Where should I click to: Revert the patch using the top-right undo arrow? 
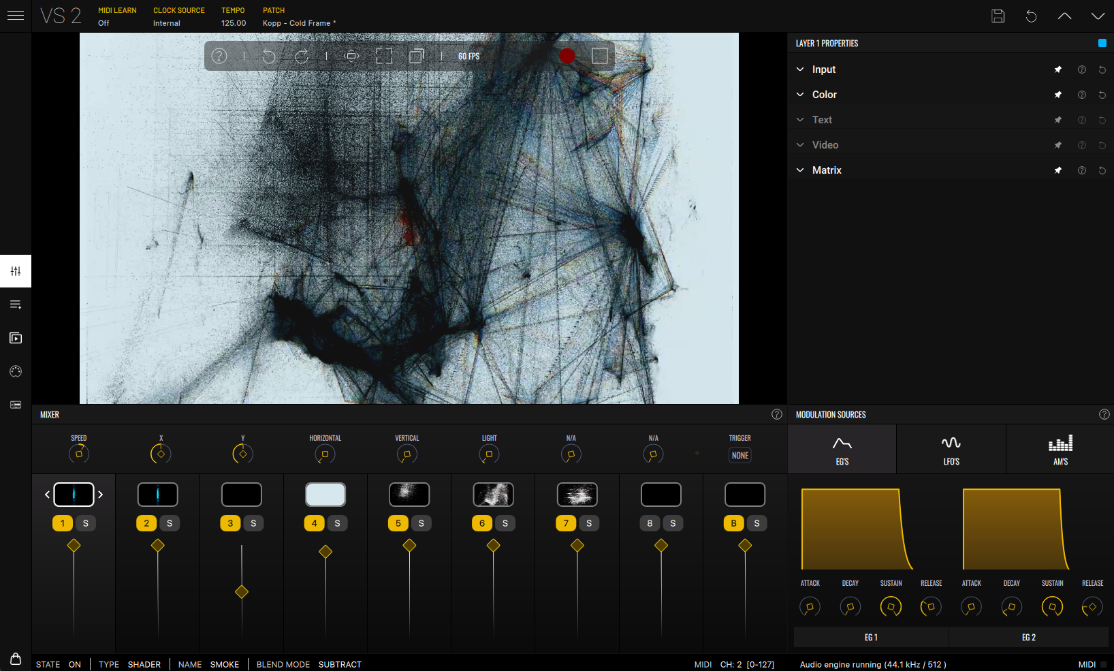point(1032,16)
